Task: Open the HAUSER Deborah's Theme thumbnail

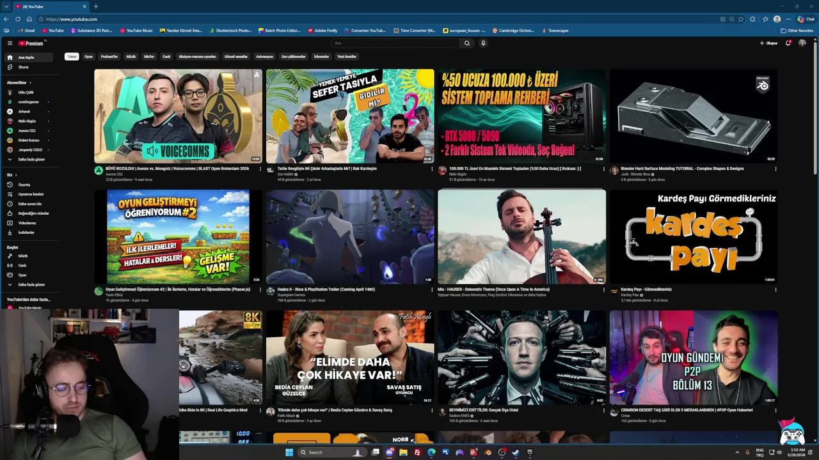Action: click(x=521, y=236)
